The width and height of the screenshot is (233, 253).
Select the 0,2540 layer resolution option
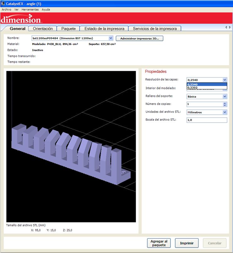207,84
